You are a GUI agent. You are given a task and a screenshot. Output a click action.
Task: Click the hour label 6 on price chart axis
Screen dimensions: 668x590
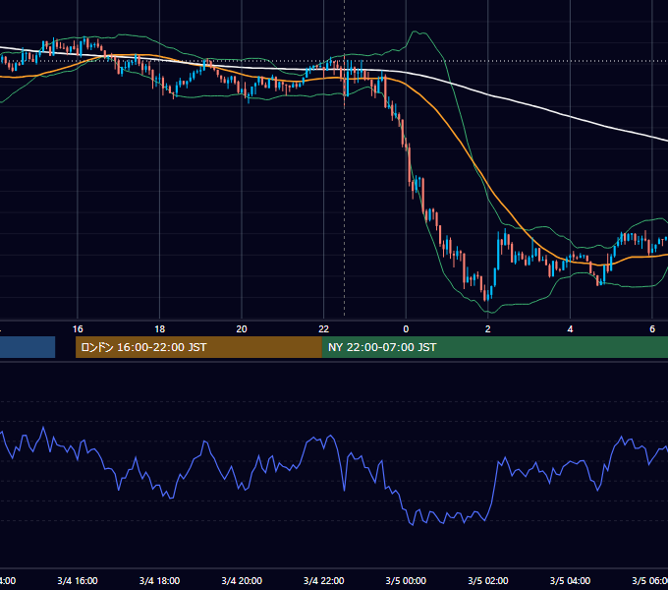coord(652,329)
